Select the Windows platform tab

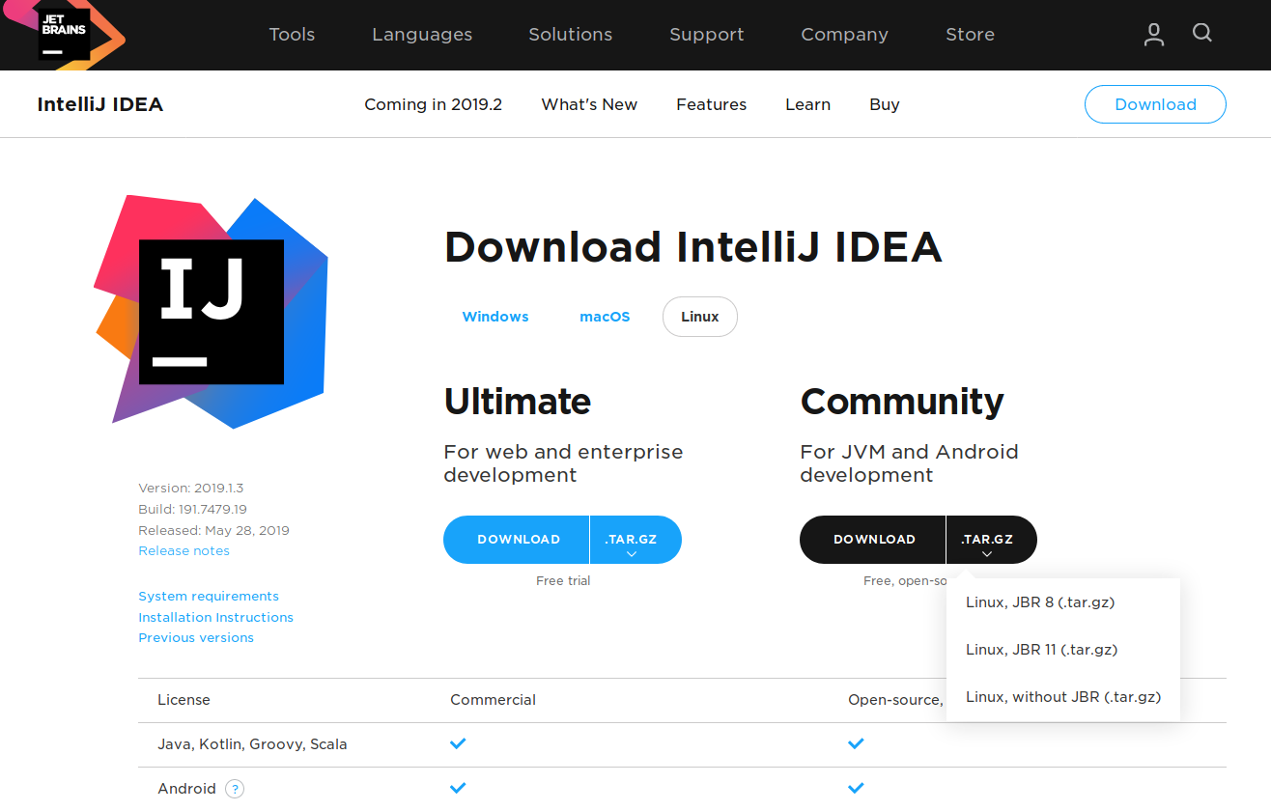click(495, 317)
